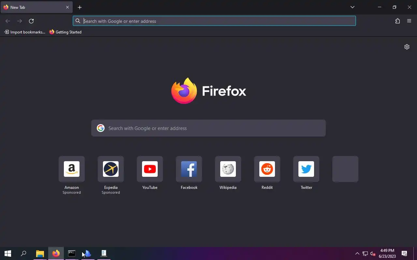Open File Explorer from taskbar

(x=40, y=253)
